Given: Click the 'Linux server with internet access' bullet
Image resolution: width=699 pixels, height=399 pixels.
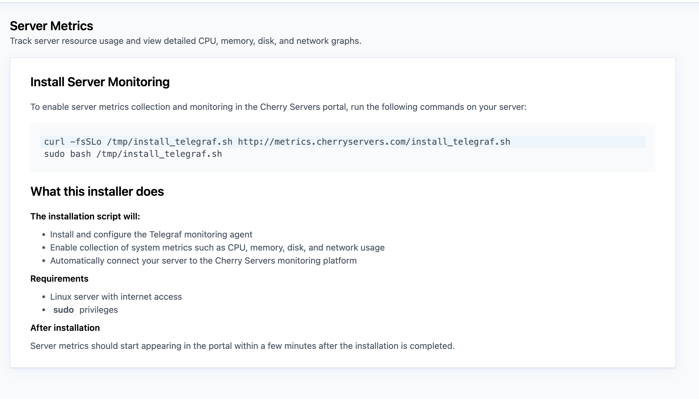Looking at the screenshot, I should [116, 297].
